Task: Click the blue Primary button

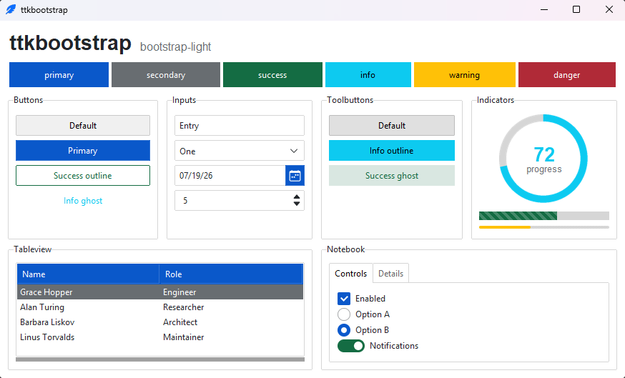Action: pyautogui.click(x=83, y=151)
